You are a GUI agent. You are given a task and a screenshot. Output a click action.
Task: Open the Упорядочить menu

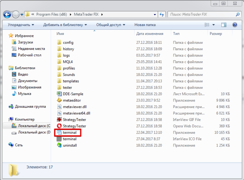tap(21, 25)
